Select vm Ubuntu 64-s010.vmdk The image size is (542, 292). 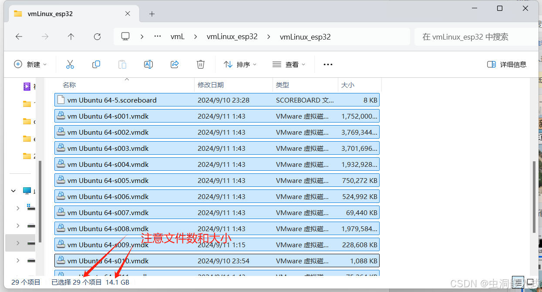(x=217, y=261)
